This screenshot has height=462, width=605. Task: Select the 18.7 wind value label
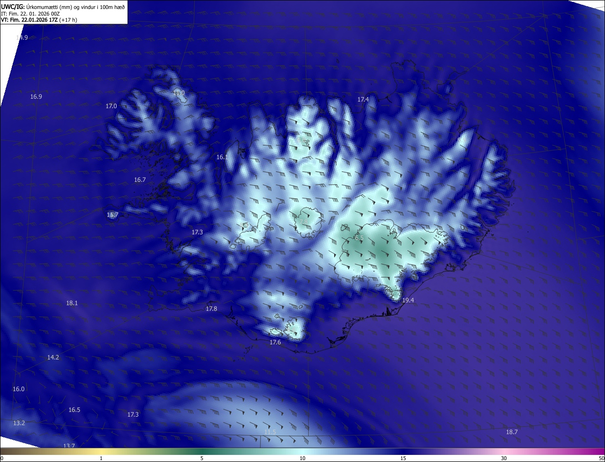coord(512,432)
